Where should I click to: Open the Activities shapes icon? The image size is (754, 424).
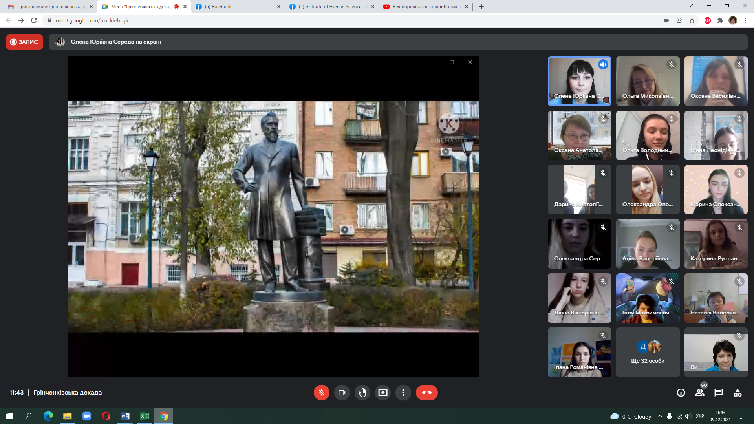tap(738, 393)
